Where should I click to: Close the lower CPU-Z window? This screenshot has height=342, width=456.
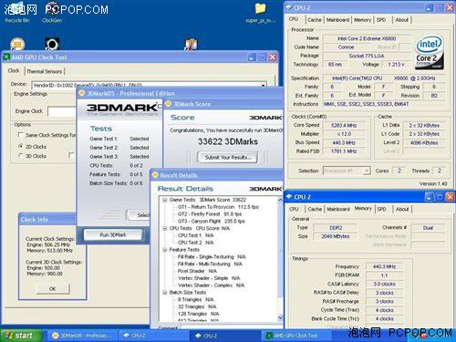pos(450,197)
